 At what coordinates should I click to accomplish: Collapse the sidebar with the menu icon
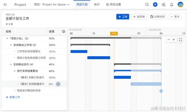[5, 5]
